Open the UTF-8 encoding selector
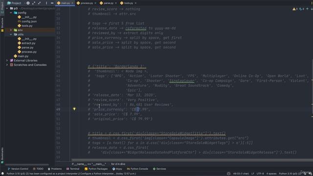The image size is (313, 176). click(x=260, y=174)
